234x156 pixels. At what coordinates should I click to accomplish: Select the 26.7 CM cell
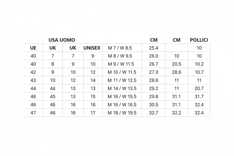pos(154,64)
